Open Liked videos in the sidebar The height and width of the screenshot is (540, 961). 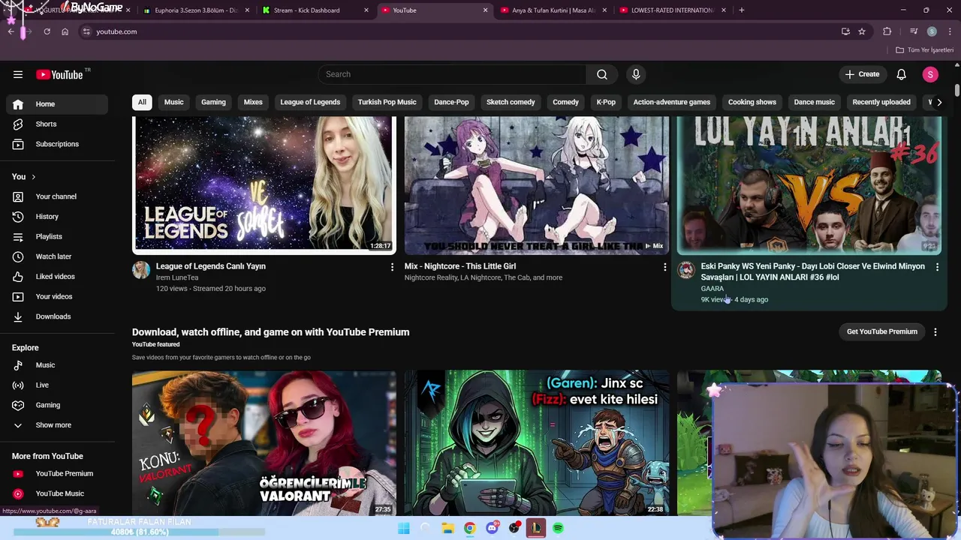click(59, 277)
